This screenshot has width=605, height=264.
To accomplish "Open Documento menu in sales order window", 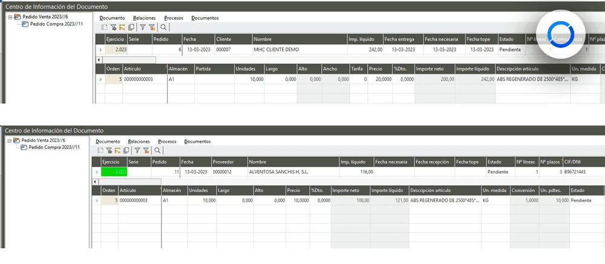I will (113, 18).
